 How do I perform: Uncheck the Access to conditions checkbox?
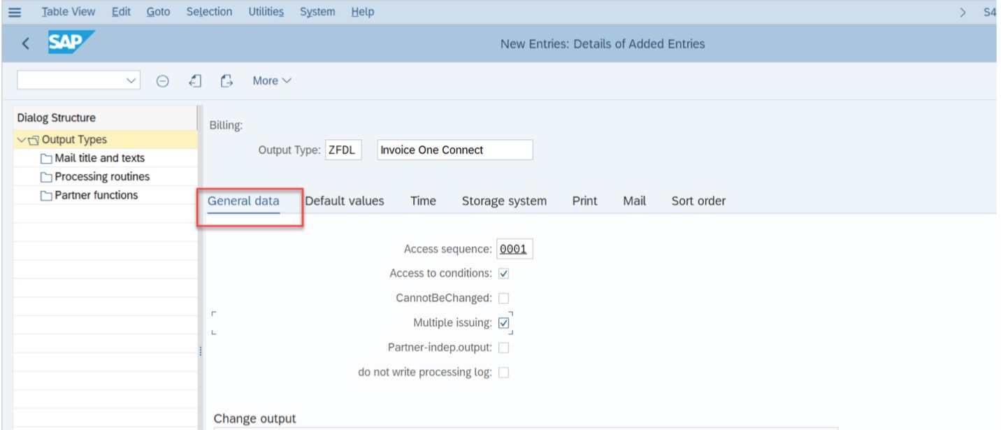point(503,273)
